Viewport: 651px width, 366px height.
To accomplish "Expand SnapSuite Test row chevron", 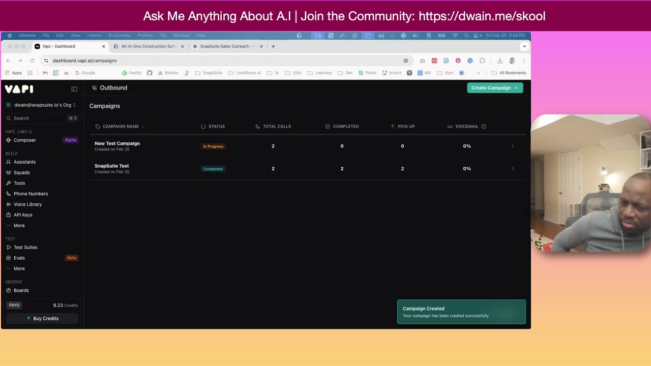I will coord(512,168).
